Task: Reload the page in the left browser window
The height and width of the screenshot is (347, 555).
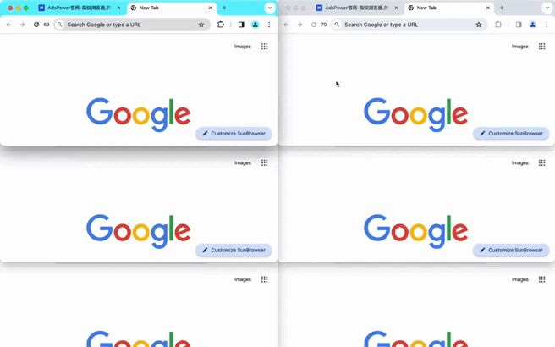Action: coord(36,25)
